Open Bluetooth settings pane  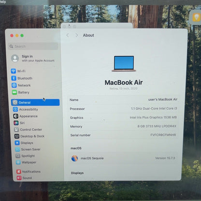pos(22,78)
